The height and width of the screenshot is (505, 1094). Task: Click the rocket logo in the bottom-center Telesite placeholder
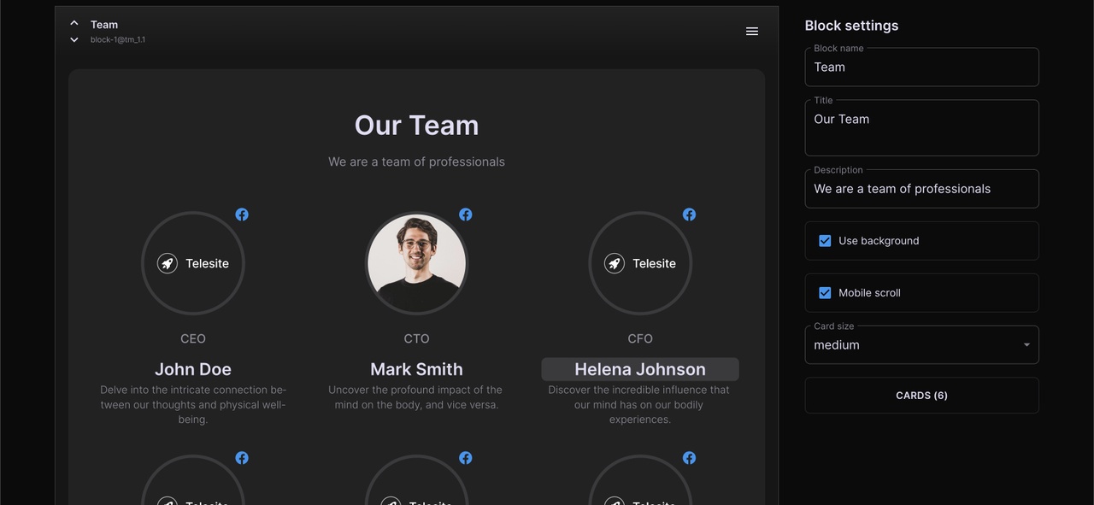pyautogui.click(x=391, y=502)
